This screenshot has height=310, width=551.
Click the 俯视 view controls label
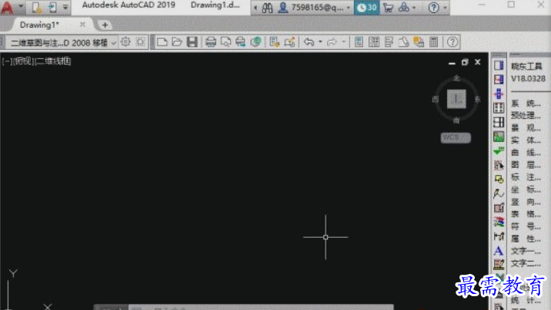24,61
